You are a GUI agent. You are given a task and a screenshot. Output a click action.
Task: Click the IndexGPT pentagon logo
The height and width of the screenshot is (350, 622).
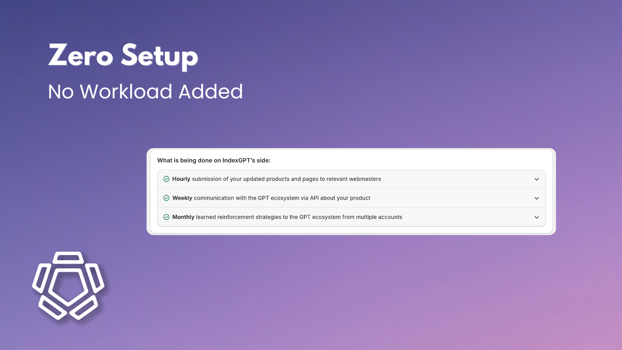(x=68, y=286)
